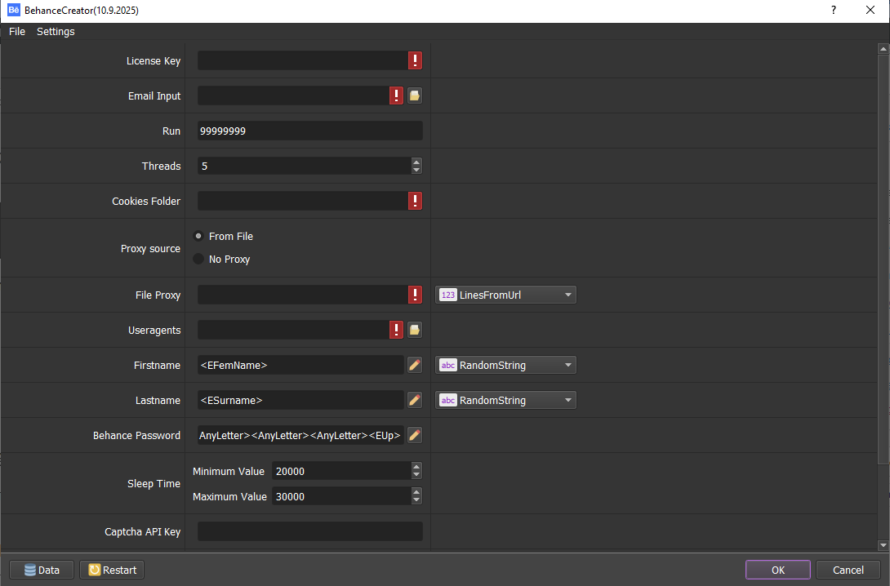890x586 pixels.
Task: Expand the LinesFromUrl dropdown
Action: 506,295
